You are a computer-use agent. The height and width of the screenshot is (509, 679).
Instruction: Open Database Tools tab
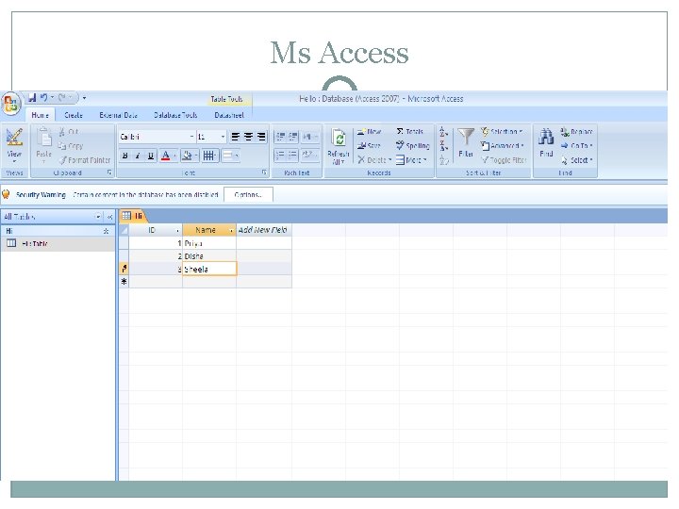tap(175, 115)
